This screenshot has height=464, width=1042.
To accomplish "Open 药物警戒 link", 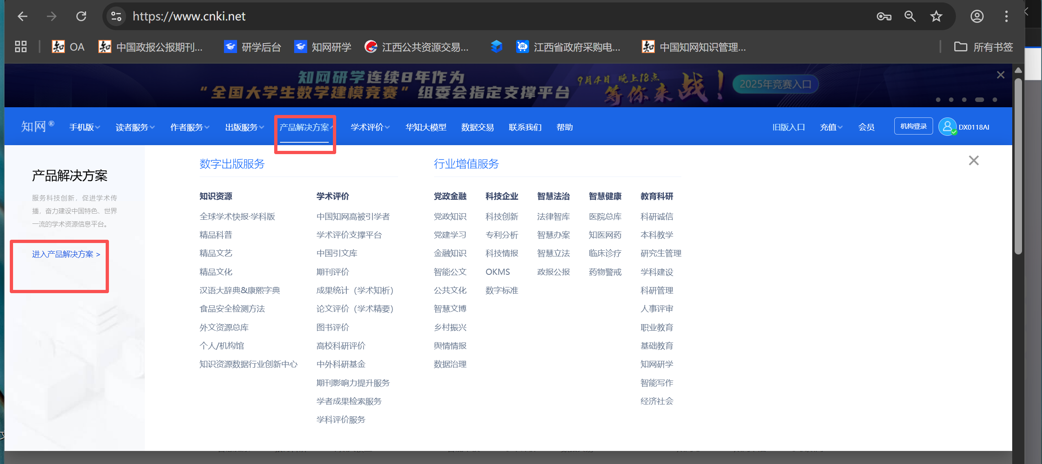I will pyautogui.click(x=605, y=272).
